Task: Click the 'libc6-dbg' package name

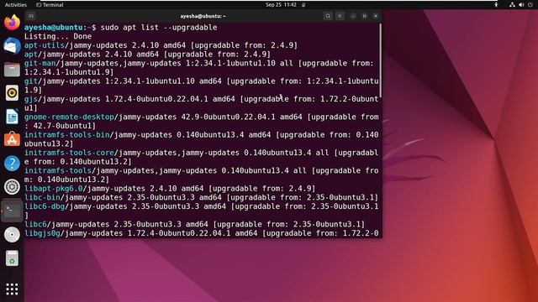Action: (45, 206)
